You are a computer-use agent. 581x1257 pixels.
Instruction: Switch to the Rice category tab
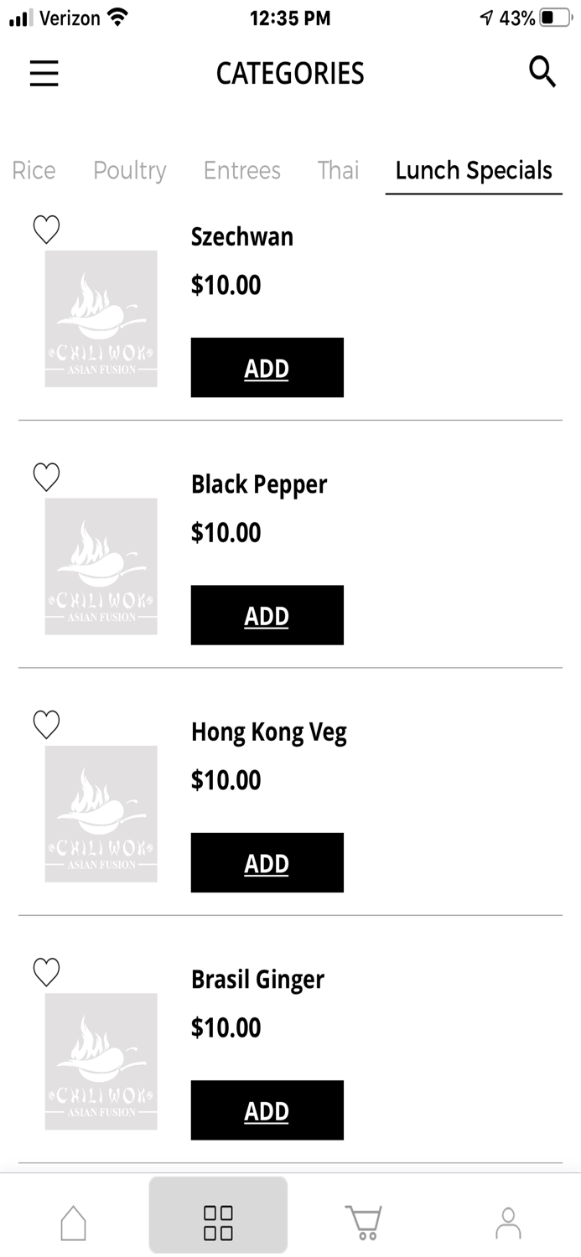click(x=34, y=170)
